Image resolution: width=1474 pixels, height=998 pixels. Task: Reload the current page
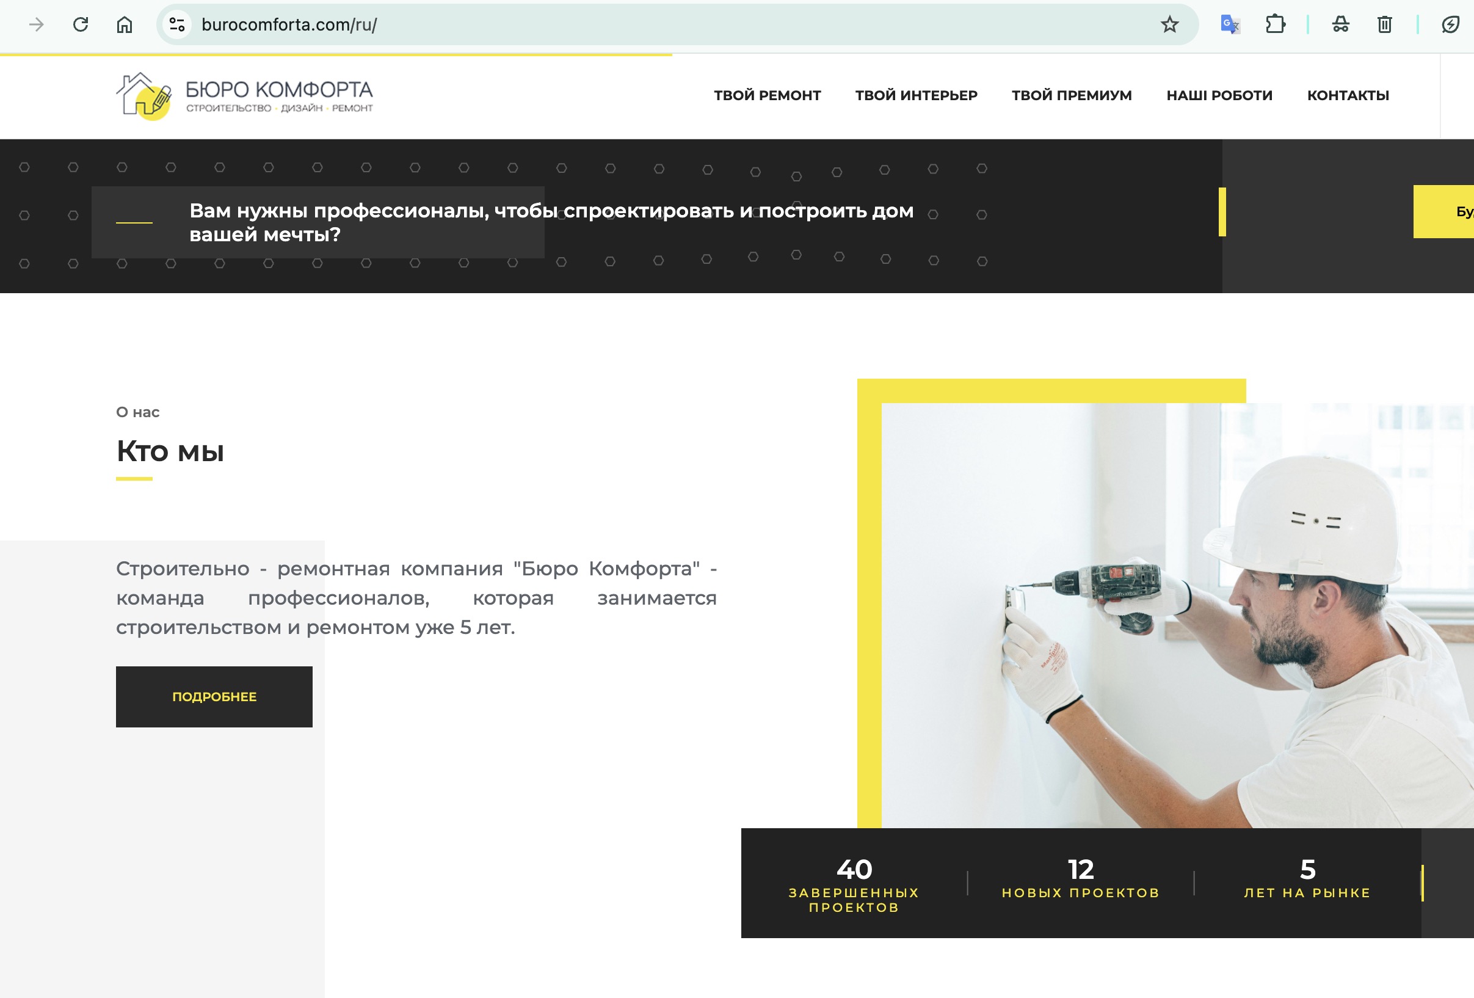coord(81,25)
